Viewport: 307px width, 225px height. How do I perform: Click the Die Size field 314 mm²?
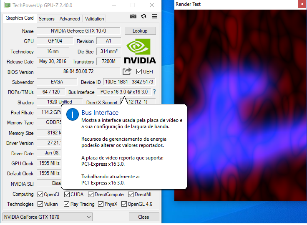[x=109, y=51]
